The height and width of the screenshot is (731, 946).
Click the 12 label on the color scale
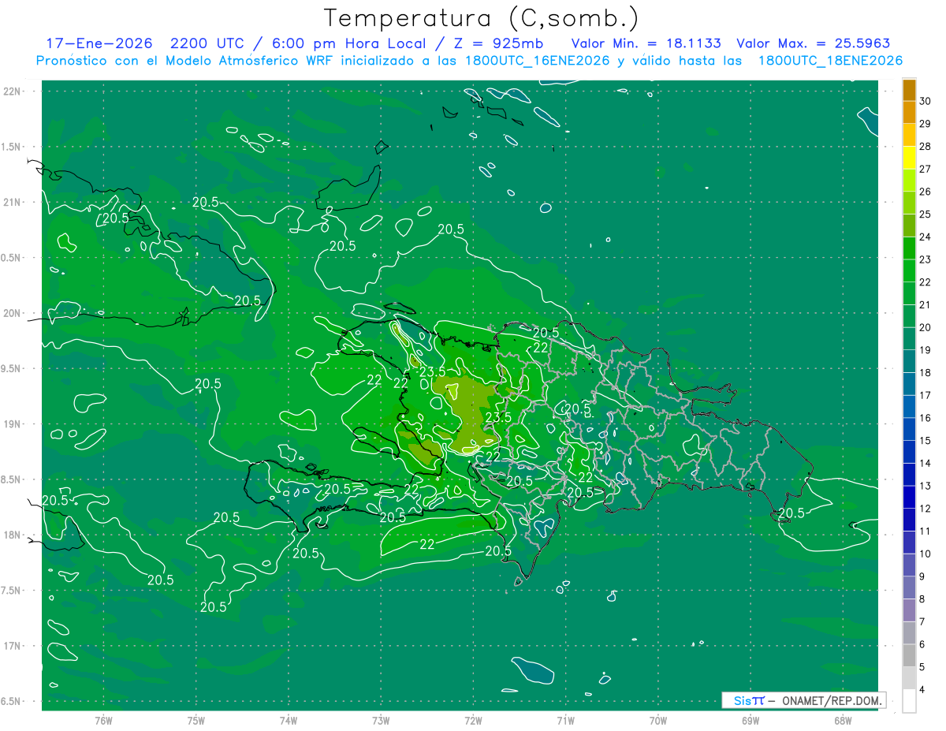(926, 508)
